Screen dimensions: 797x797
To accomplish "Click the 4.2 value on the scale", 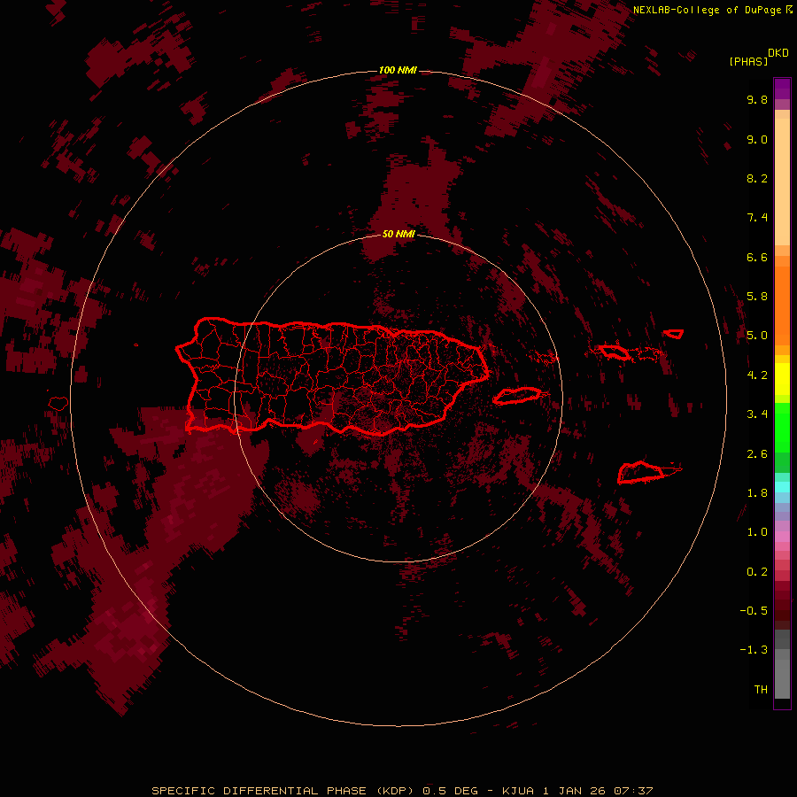I will pyautogui.click(x=757, y=375).
